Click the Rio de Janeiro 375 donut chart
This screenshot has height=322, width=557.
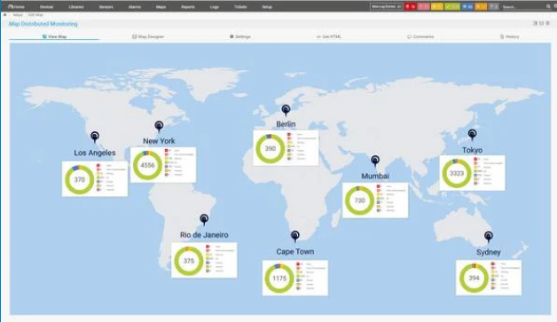(189, 261)
